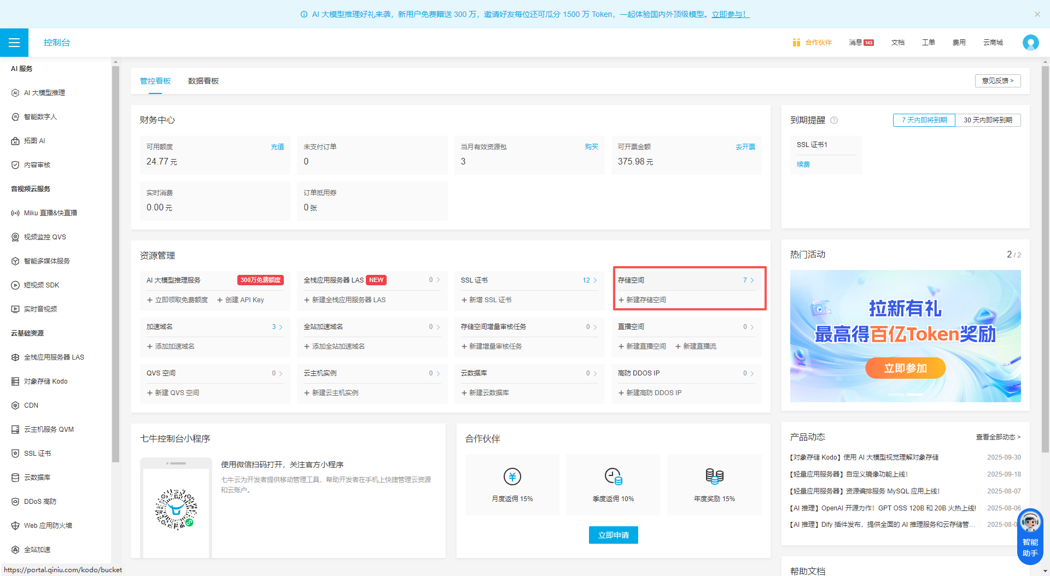Open the hamburger menu icon

pyautogui.click(x=14, y=43)
